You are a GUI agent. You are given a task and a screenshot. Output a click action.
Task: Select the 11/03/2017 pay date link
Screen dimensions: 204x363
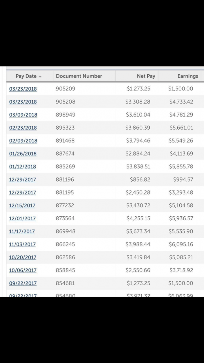22,244
